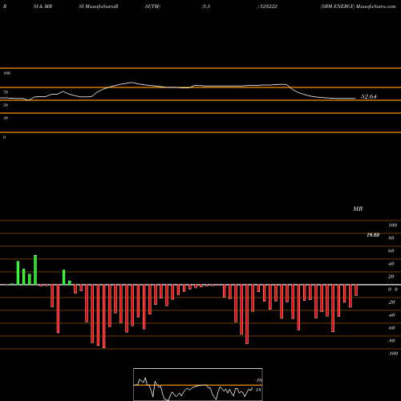Click the MR right-axis label -20
The width and height of the screenshot is (401, 401).
[391, 302]
